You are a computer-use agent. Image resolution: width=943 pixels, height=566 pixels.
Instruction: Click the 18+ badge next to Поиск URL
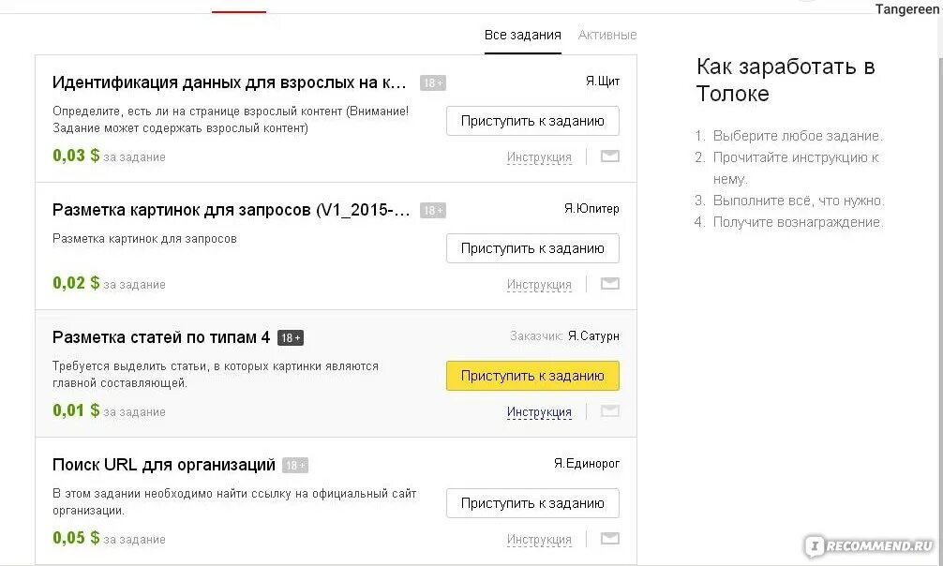(x=295, y=466)
